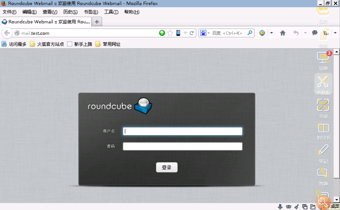Screen dimensions: 340x210
Task: Open the 新手上路 bookmark
Action: coord(80,44)
